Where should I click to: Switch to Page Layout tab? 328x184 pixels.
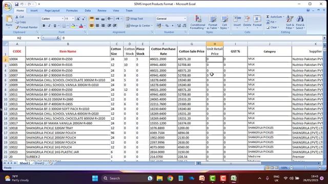52,11
